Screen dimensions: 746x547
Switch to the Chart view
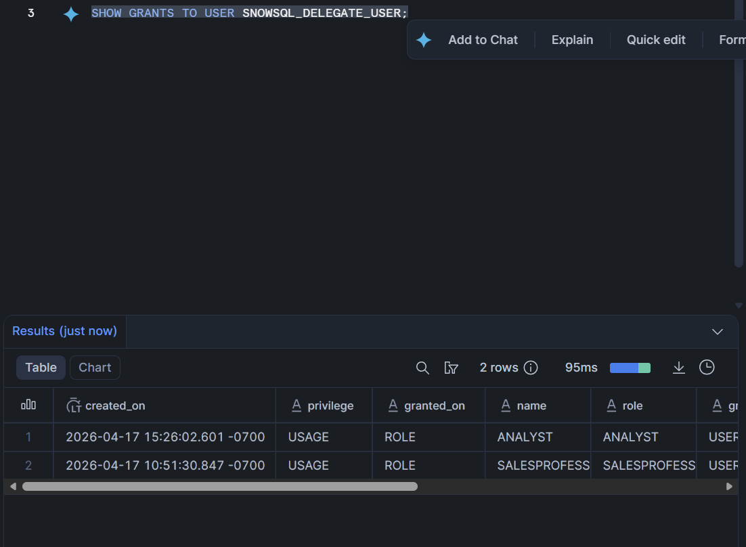click(x=95, y=368)
